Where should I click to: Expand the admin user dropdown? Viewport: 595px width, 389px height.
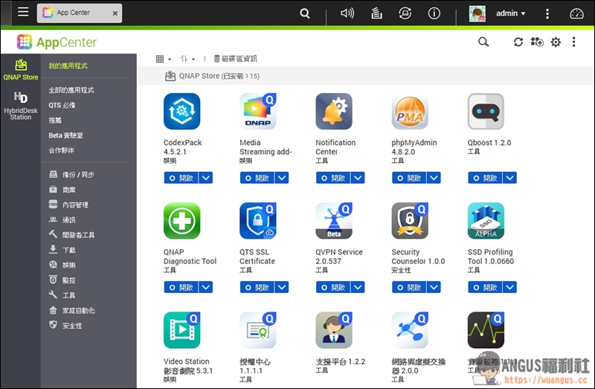coord(511,13)
